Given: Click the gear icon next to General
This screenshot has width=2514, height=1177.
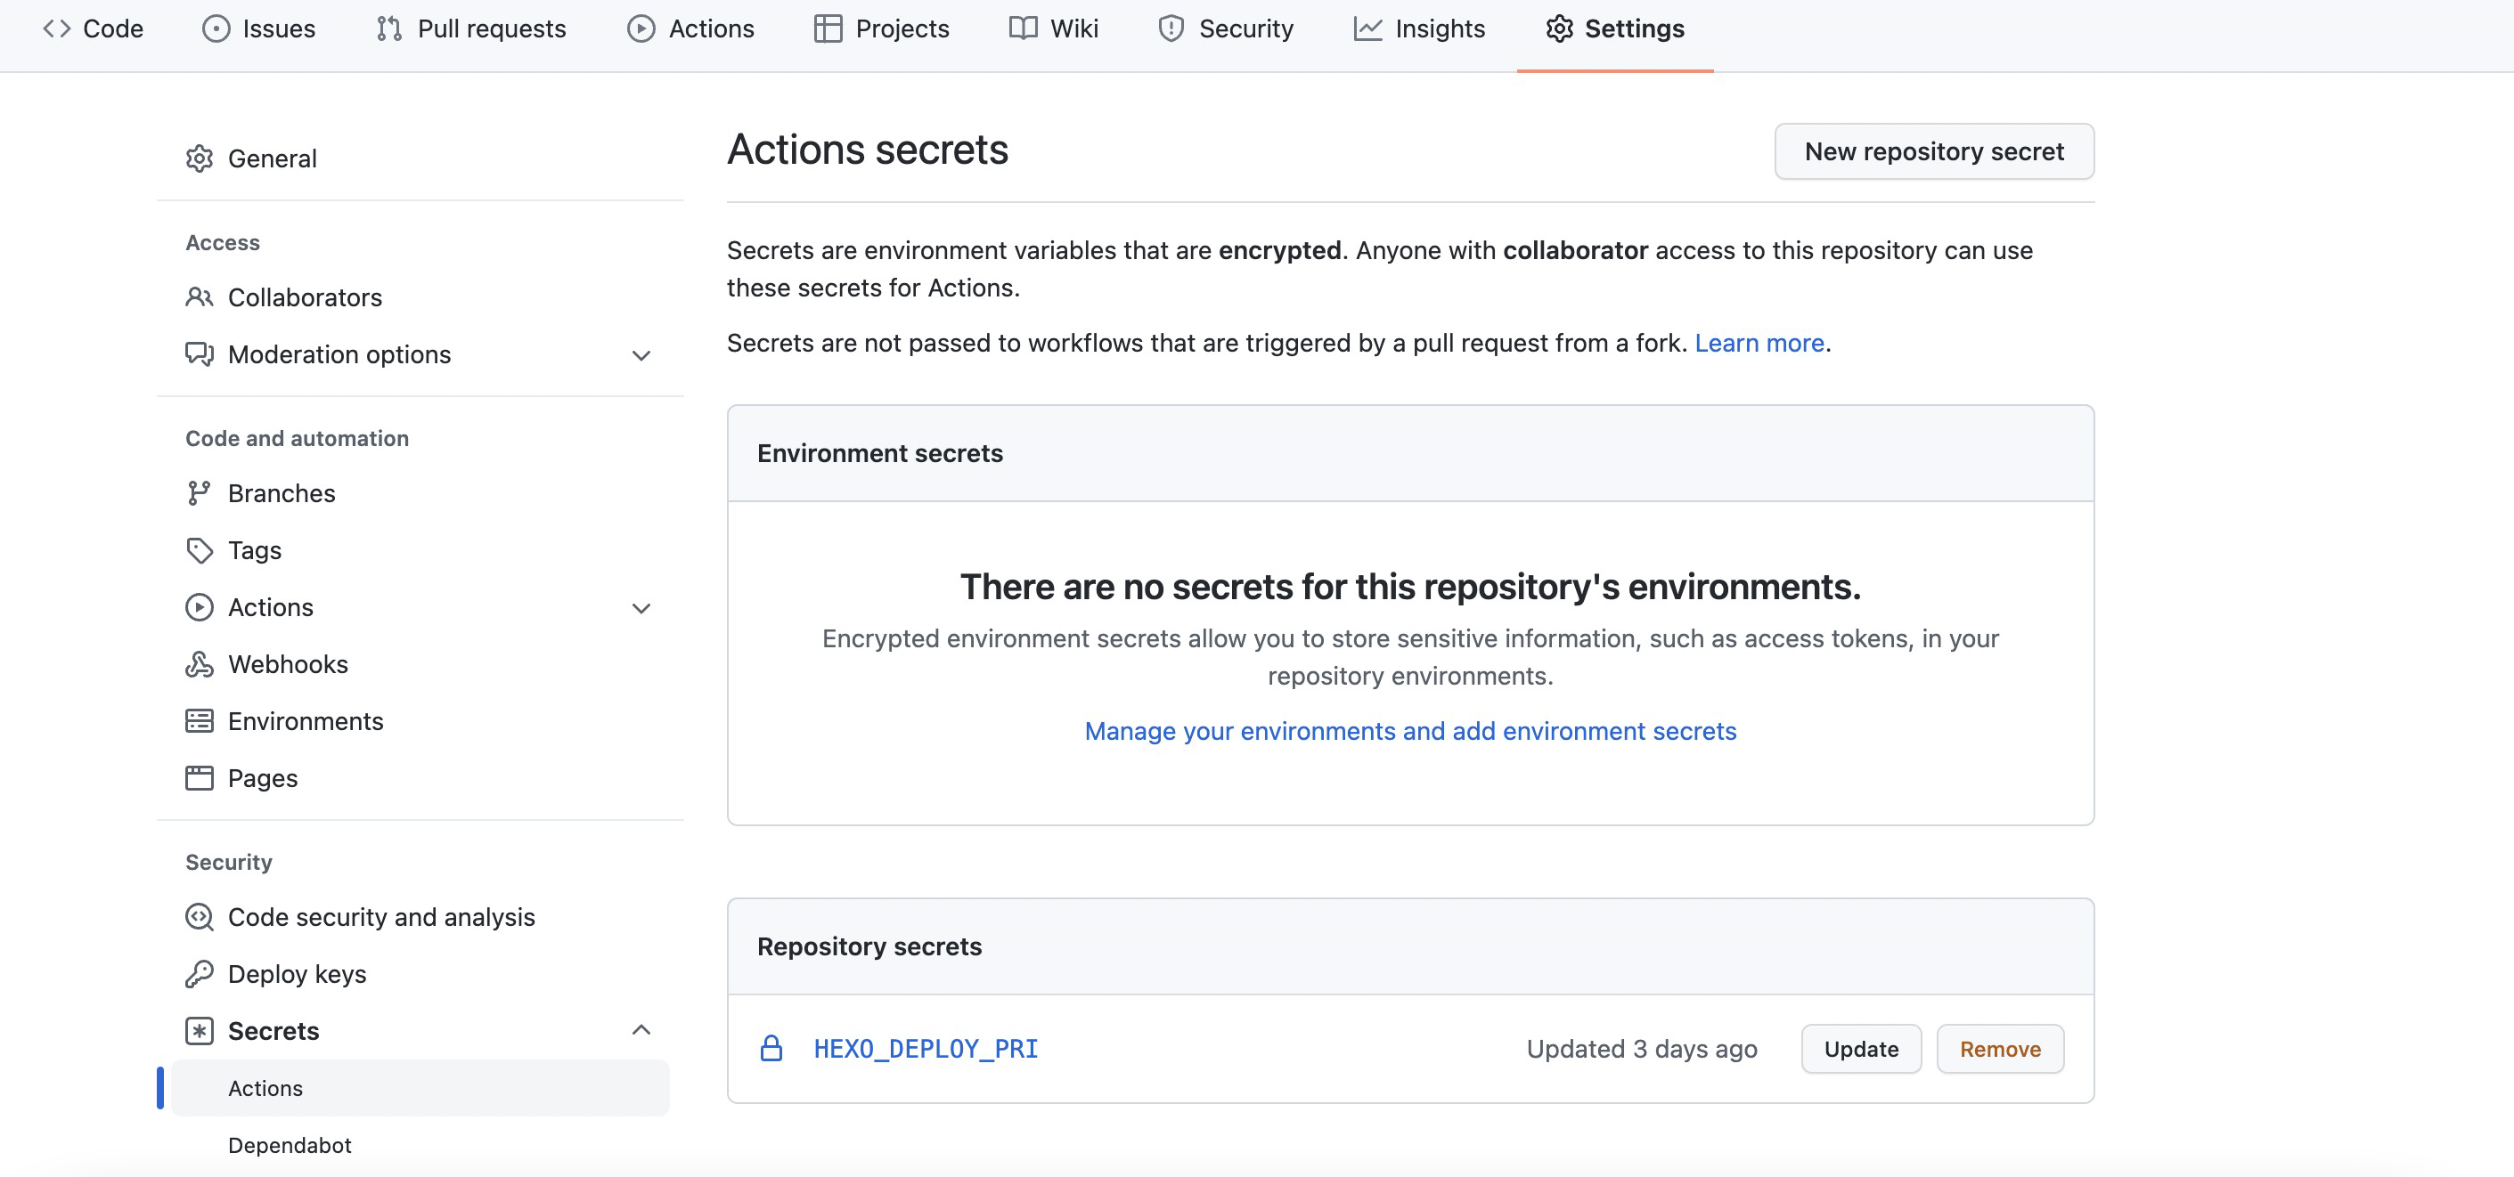Looking at the screenshot, I should [x=199, y=158].
